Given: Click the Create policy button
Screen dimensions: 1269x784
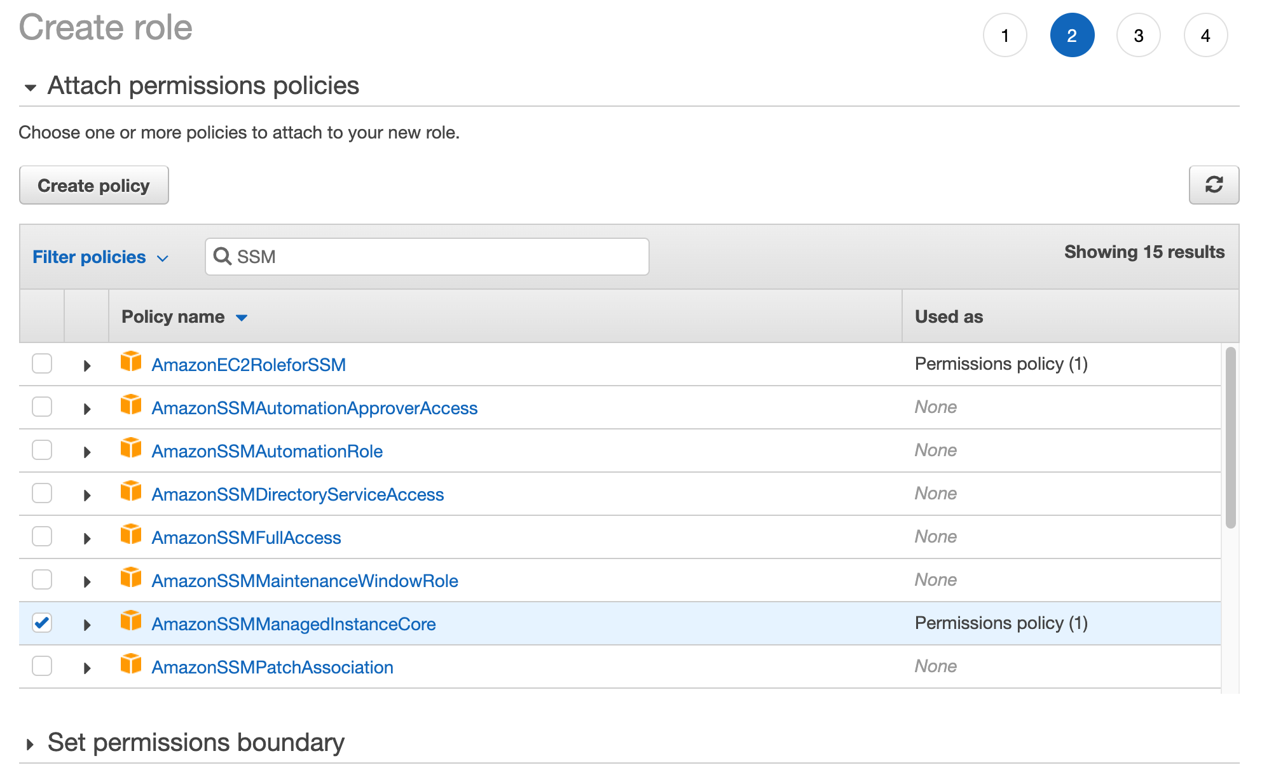Looking at the screenshot, I should pyautogui.click(x=94, y=185).
